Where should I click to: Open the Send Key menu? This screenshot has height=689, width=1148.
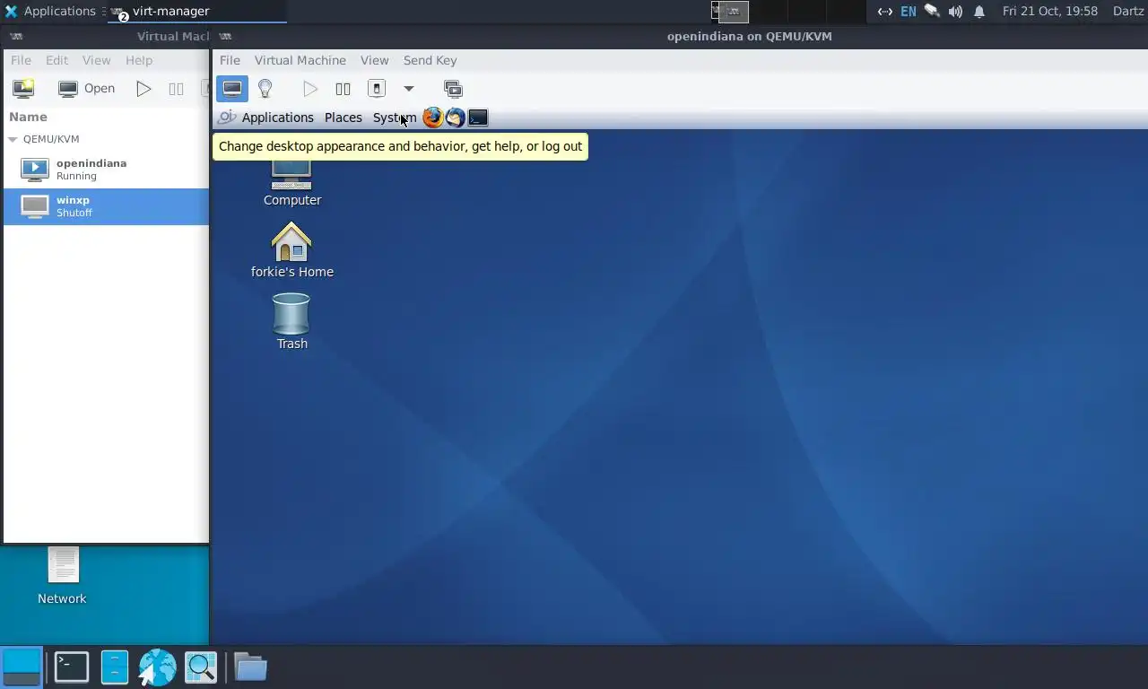click(x=430, y=60)
